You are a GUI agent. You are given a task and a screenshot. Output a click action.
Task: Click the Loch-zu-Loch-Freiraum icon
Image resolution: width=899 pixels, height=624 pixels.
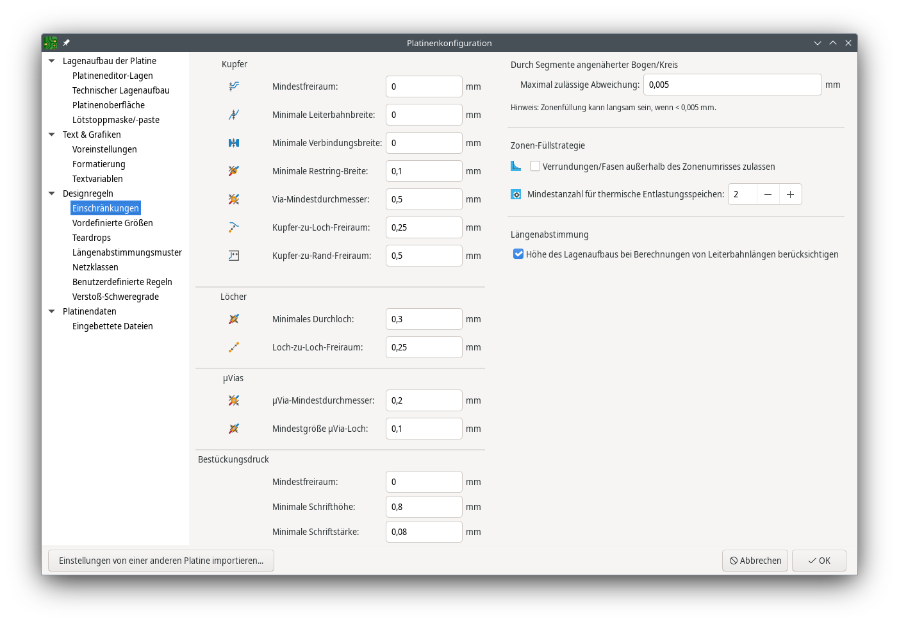[234, 347]
